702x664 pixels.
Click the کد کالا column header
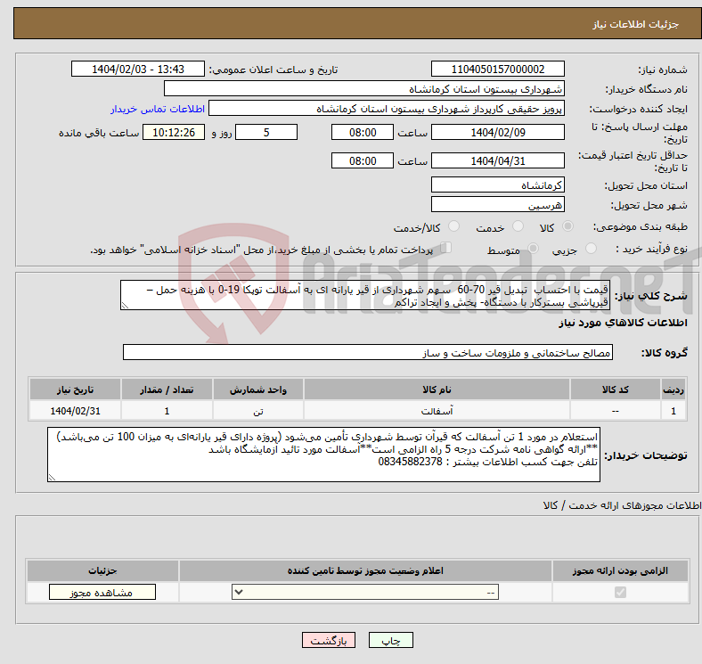point(616,389)
